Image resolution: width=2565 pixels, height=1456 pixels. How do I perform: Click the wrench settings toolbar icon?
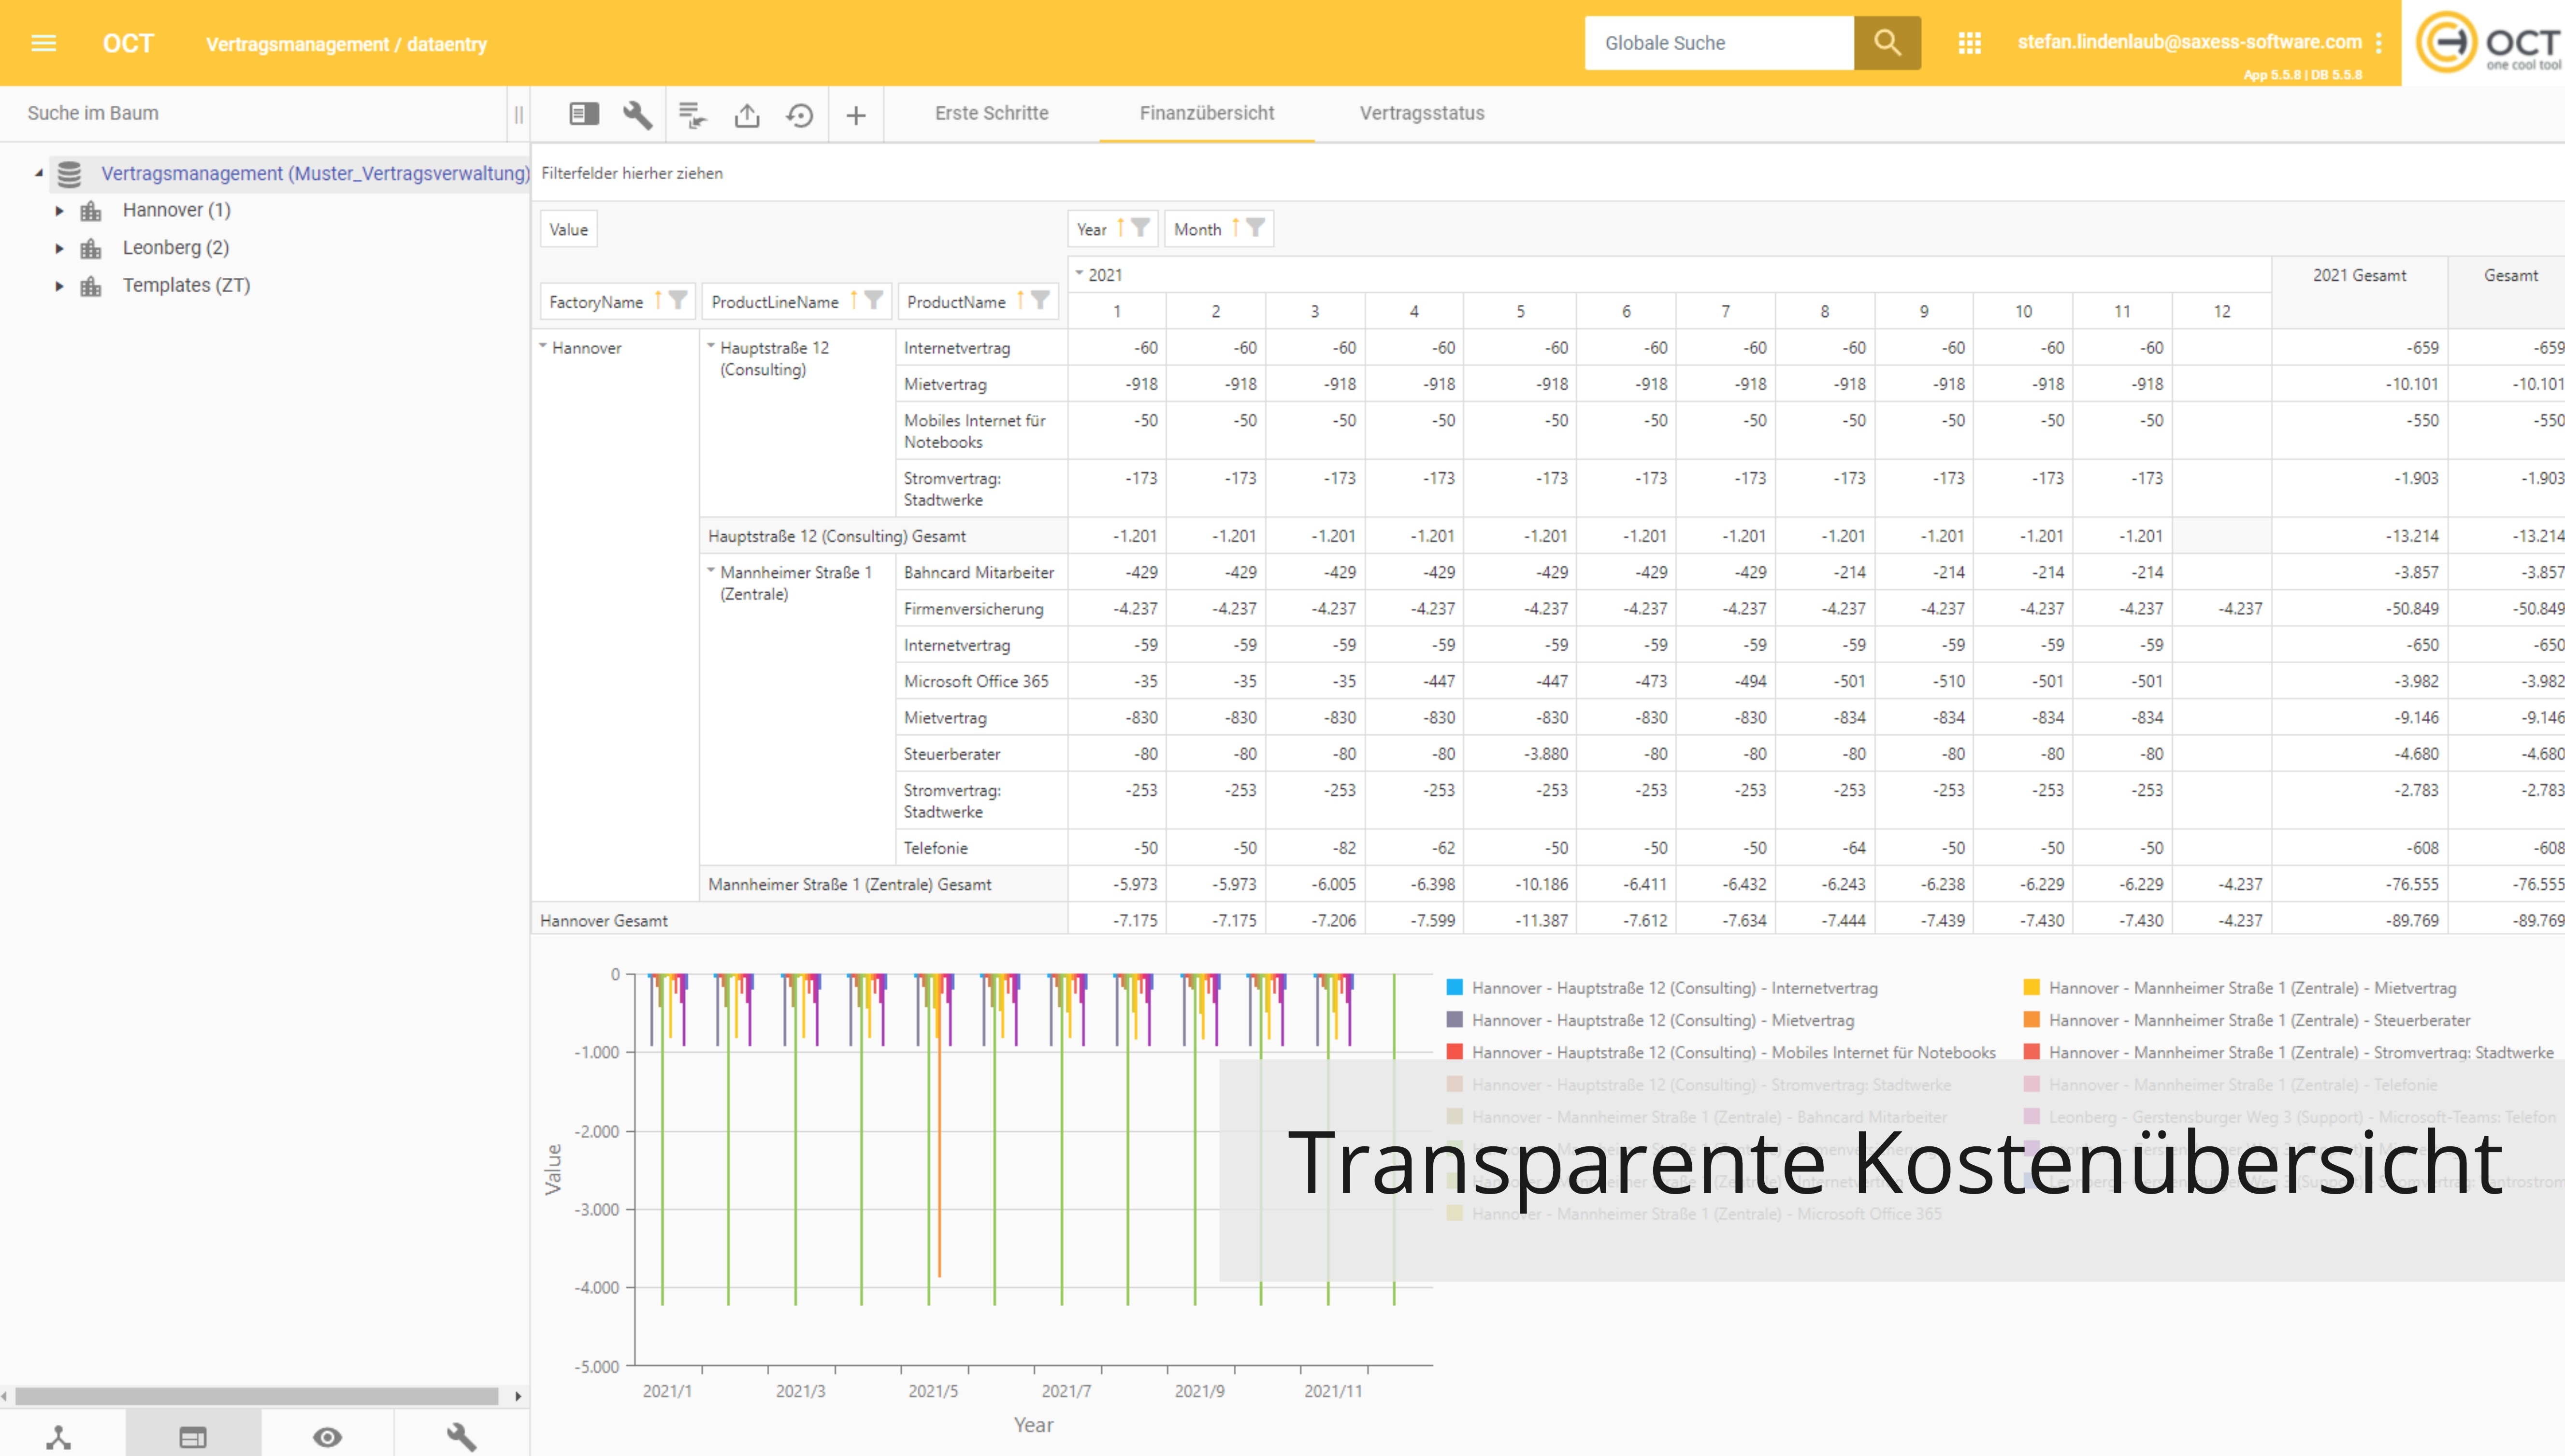point(637,115)
